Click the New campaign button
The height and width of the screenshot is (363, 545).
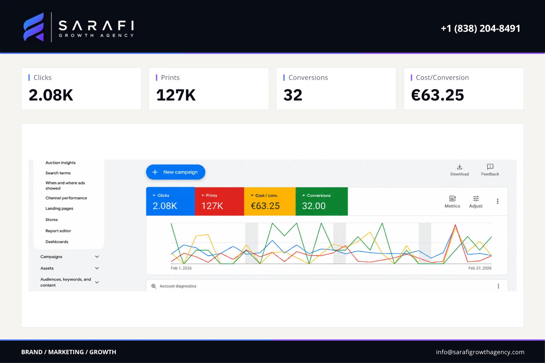(x=175, y=172)
